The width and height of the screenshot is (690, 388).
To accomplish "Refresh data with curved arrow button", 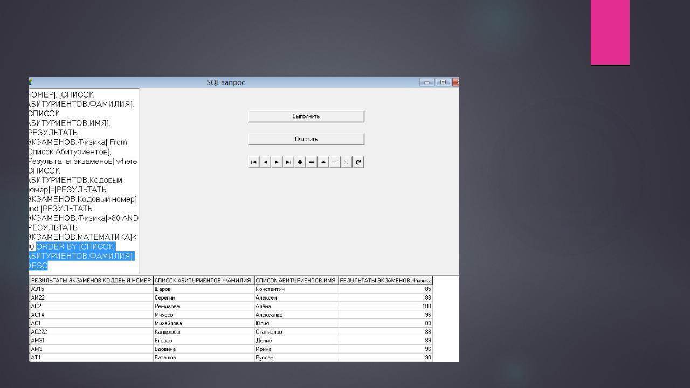I will tap(358, 162).
